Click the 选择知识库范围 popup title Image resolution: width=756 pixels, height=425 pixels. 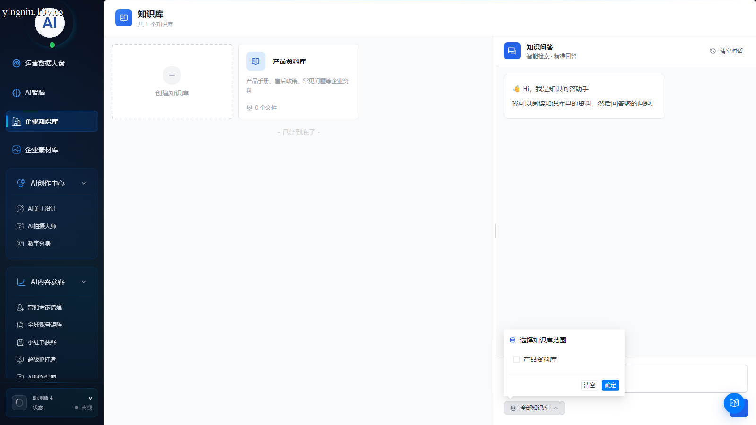[x=543, y=340]
